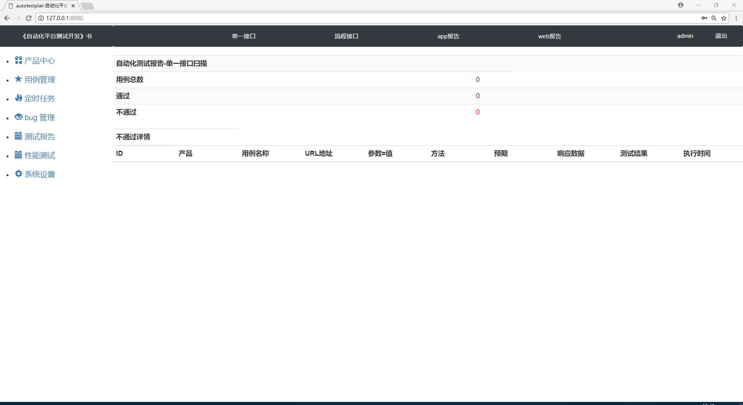Click the 执行时间 column header
The image size is (743, 405).
coord(697,153)
